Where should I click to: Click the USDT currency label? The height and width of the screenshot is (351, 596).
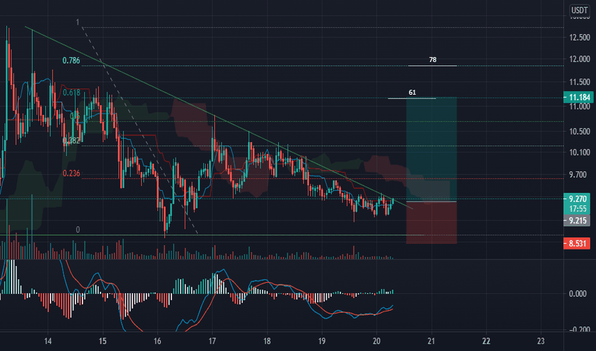579,10
